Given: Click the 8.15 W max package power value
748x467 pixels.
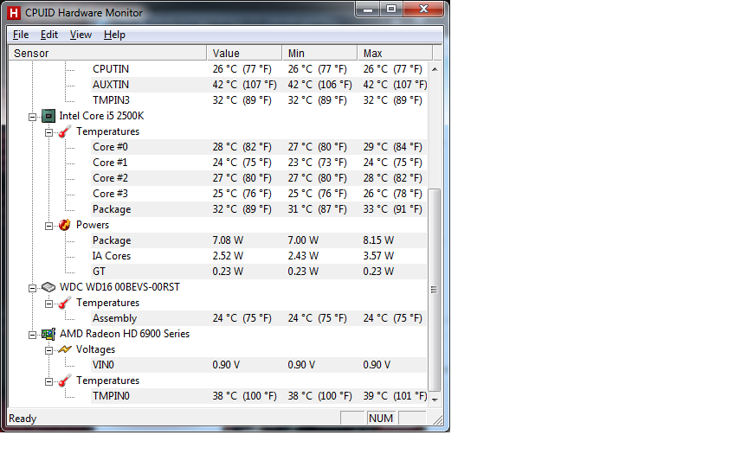Looking at the screenshot, I should coord(379,240).
